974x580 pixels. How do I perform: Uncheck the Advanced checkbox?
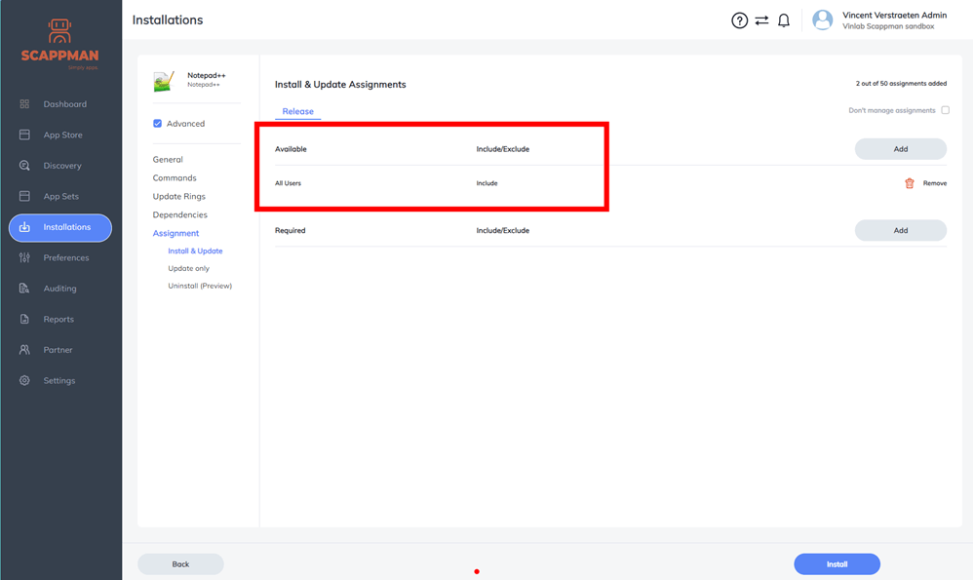[x=157, y=124]
